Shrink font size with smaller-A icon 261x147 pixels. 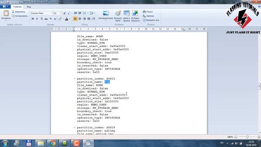click(x=69, y=13)
